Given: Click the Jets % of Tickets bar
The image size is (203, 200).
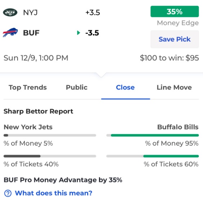Looking at the screenshot, I should pyautogui.click(x=50, y=156).
